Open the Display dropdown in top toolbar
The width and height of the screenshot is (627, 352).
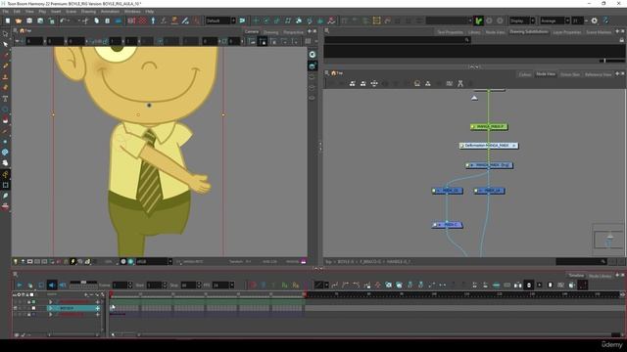(522, 21)
